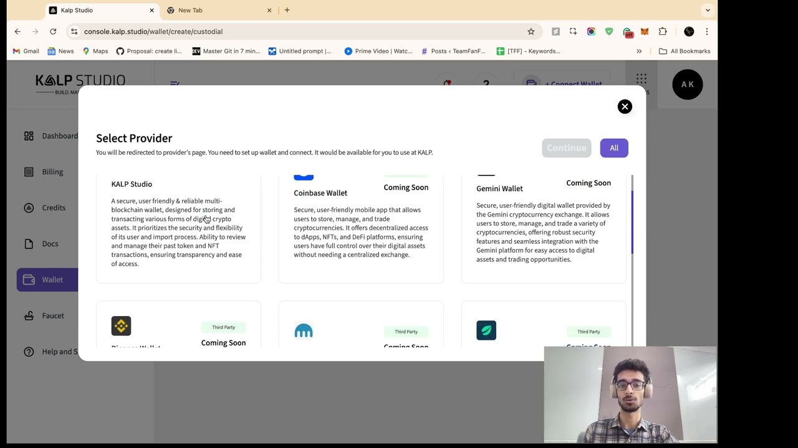Open the Proposal GitHub bookmark
Viewport: 798px width, 448px height.
[149, 51]
